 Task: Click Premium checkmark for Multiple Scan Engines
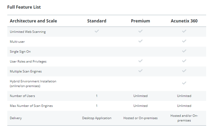click(140, 71)
